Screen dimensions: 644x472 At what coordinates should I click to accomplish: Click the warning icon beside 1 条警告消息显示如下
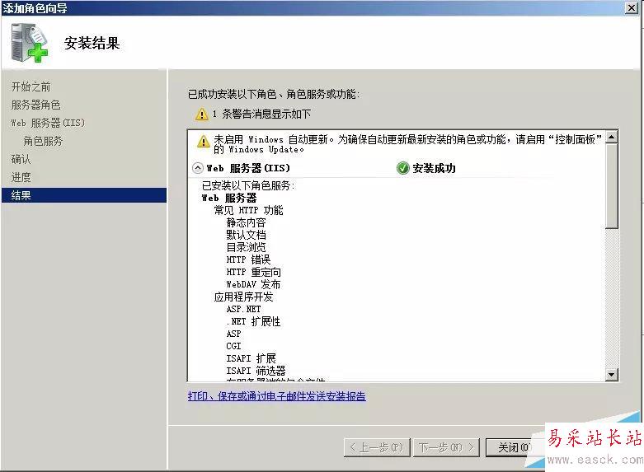coord(202,114)
